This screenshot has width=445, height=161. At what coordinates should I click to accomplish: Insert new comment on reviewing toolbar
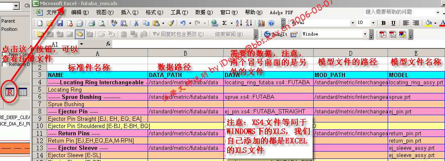[x=40, y=34]
